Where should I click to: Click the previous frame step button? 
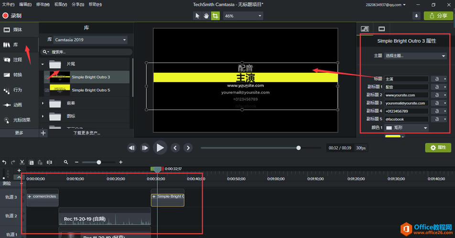tap(132, 148)
